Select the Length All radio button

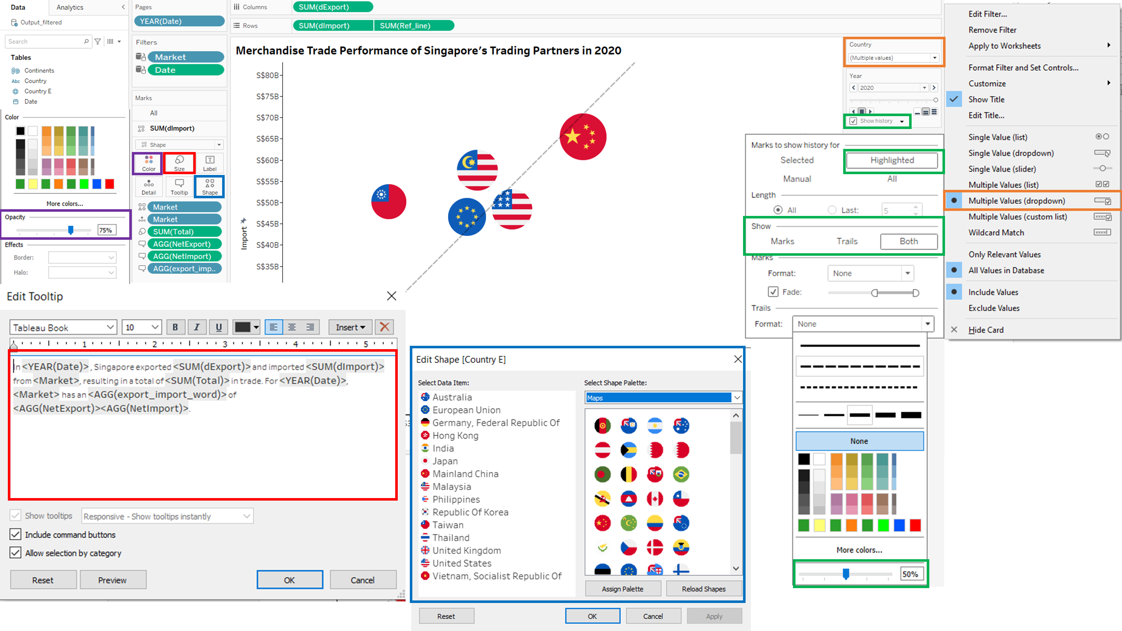point(778,210)
